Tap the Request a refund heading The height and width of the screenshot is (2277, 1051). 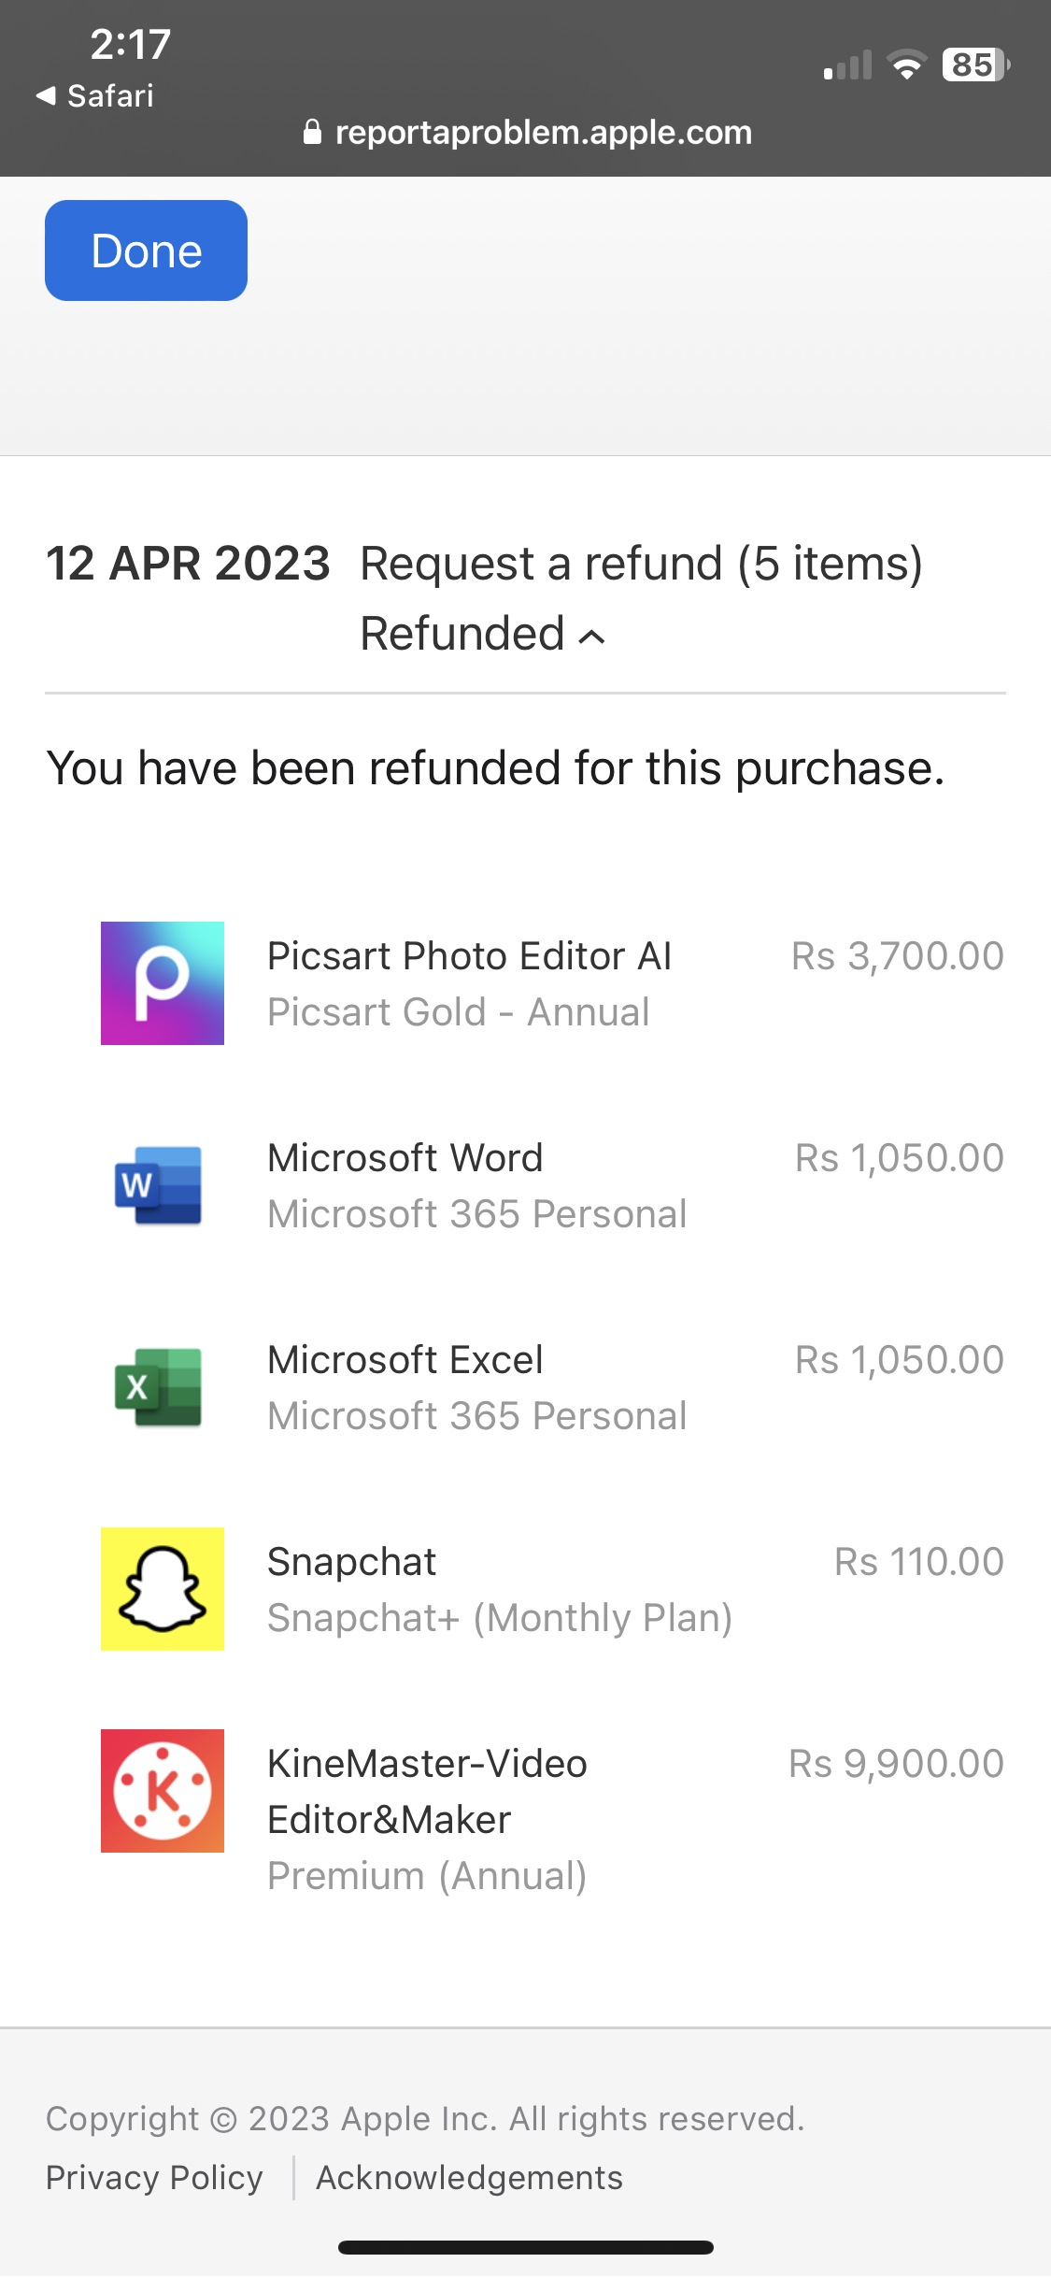click(x=641, y=564)
